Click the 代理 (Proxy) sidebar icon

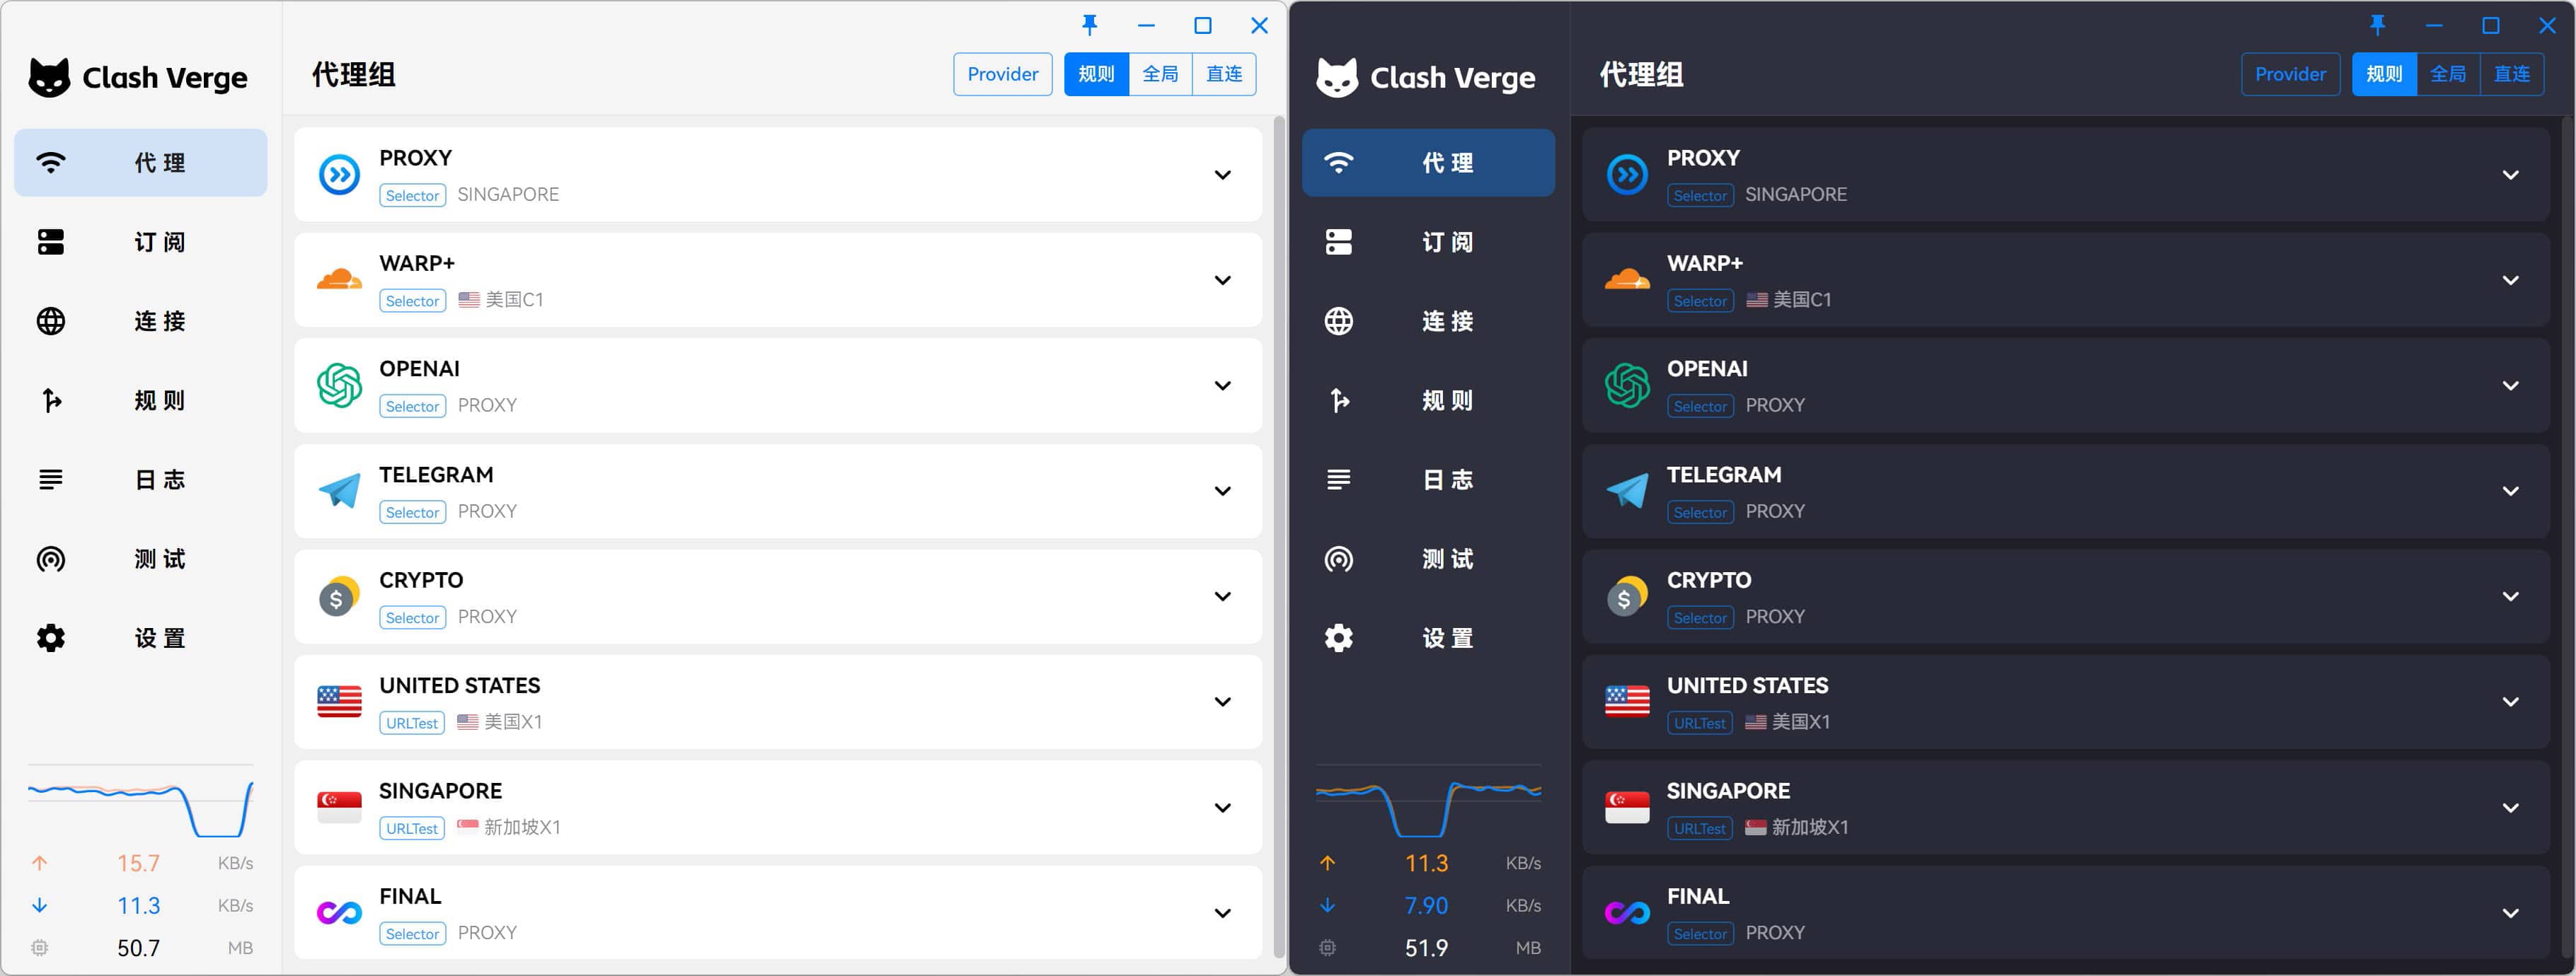coord(139,163)
